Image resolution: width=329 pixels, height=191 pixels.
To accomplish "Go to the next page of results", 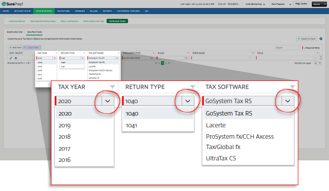I will 166,63.
